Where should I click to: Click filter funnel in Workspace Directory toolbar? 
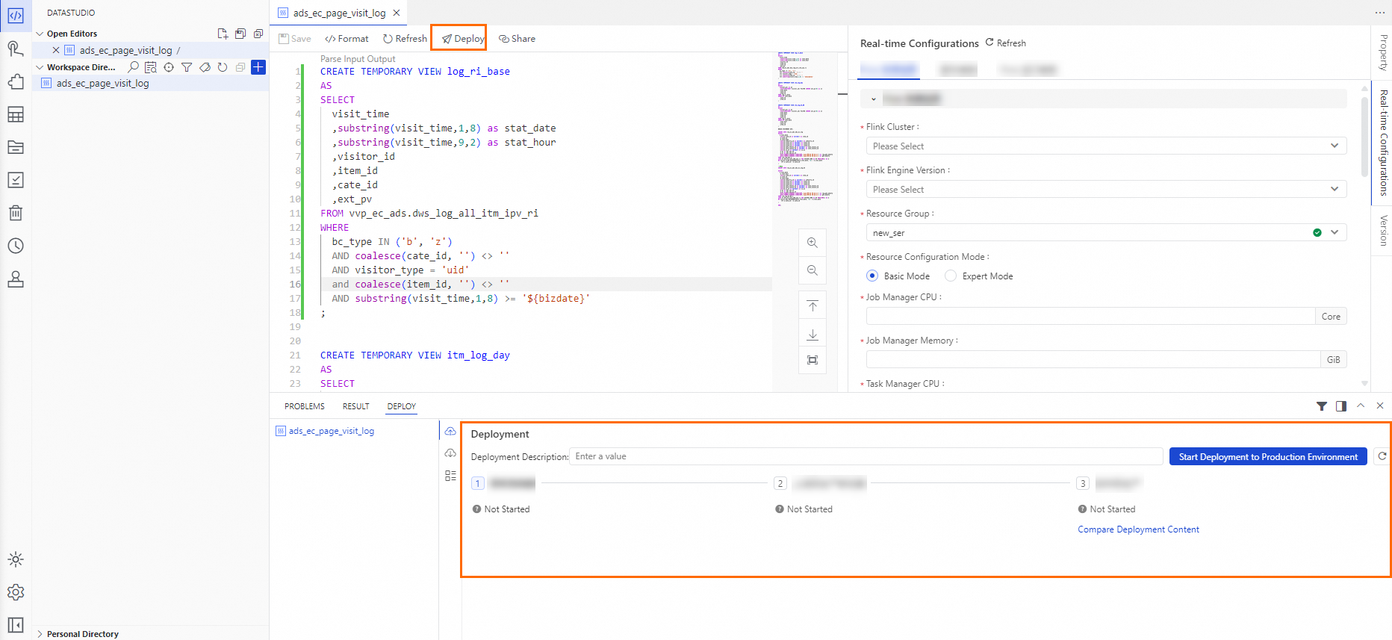tap(187, 67)
